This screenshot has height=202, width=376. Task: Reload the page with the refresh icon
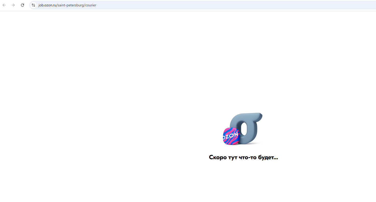(22, 5)
